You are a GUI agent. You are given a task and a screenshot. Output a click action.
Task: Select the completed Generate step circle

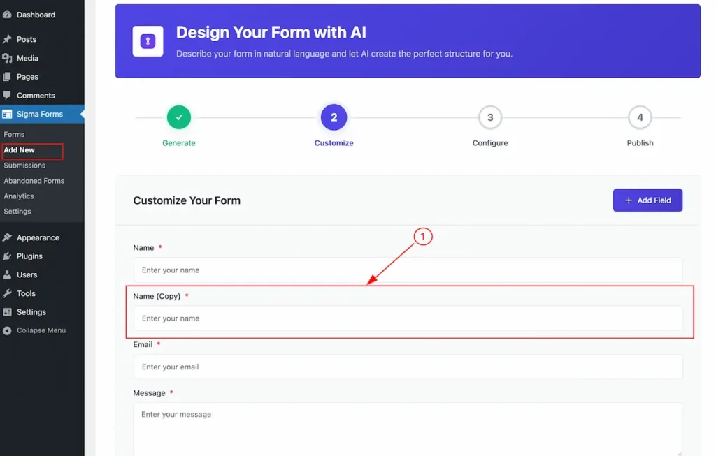point(179,117)
